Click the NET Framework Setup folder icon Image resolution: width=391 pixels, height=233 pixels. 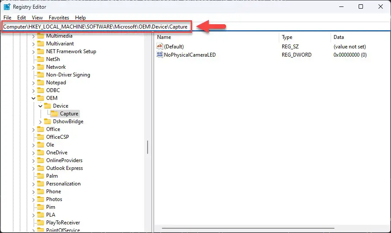(41, 51)
